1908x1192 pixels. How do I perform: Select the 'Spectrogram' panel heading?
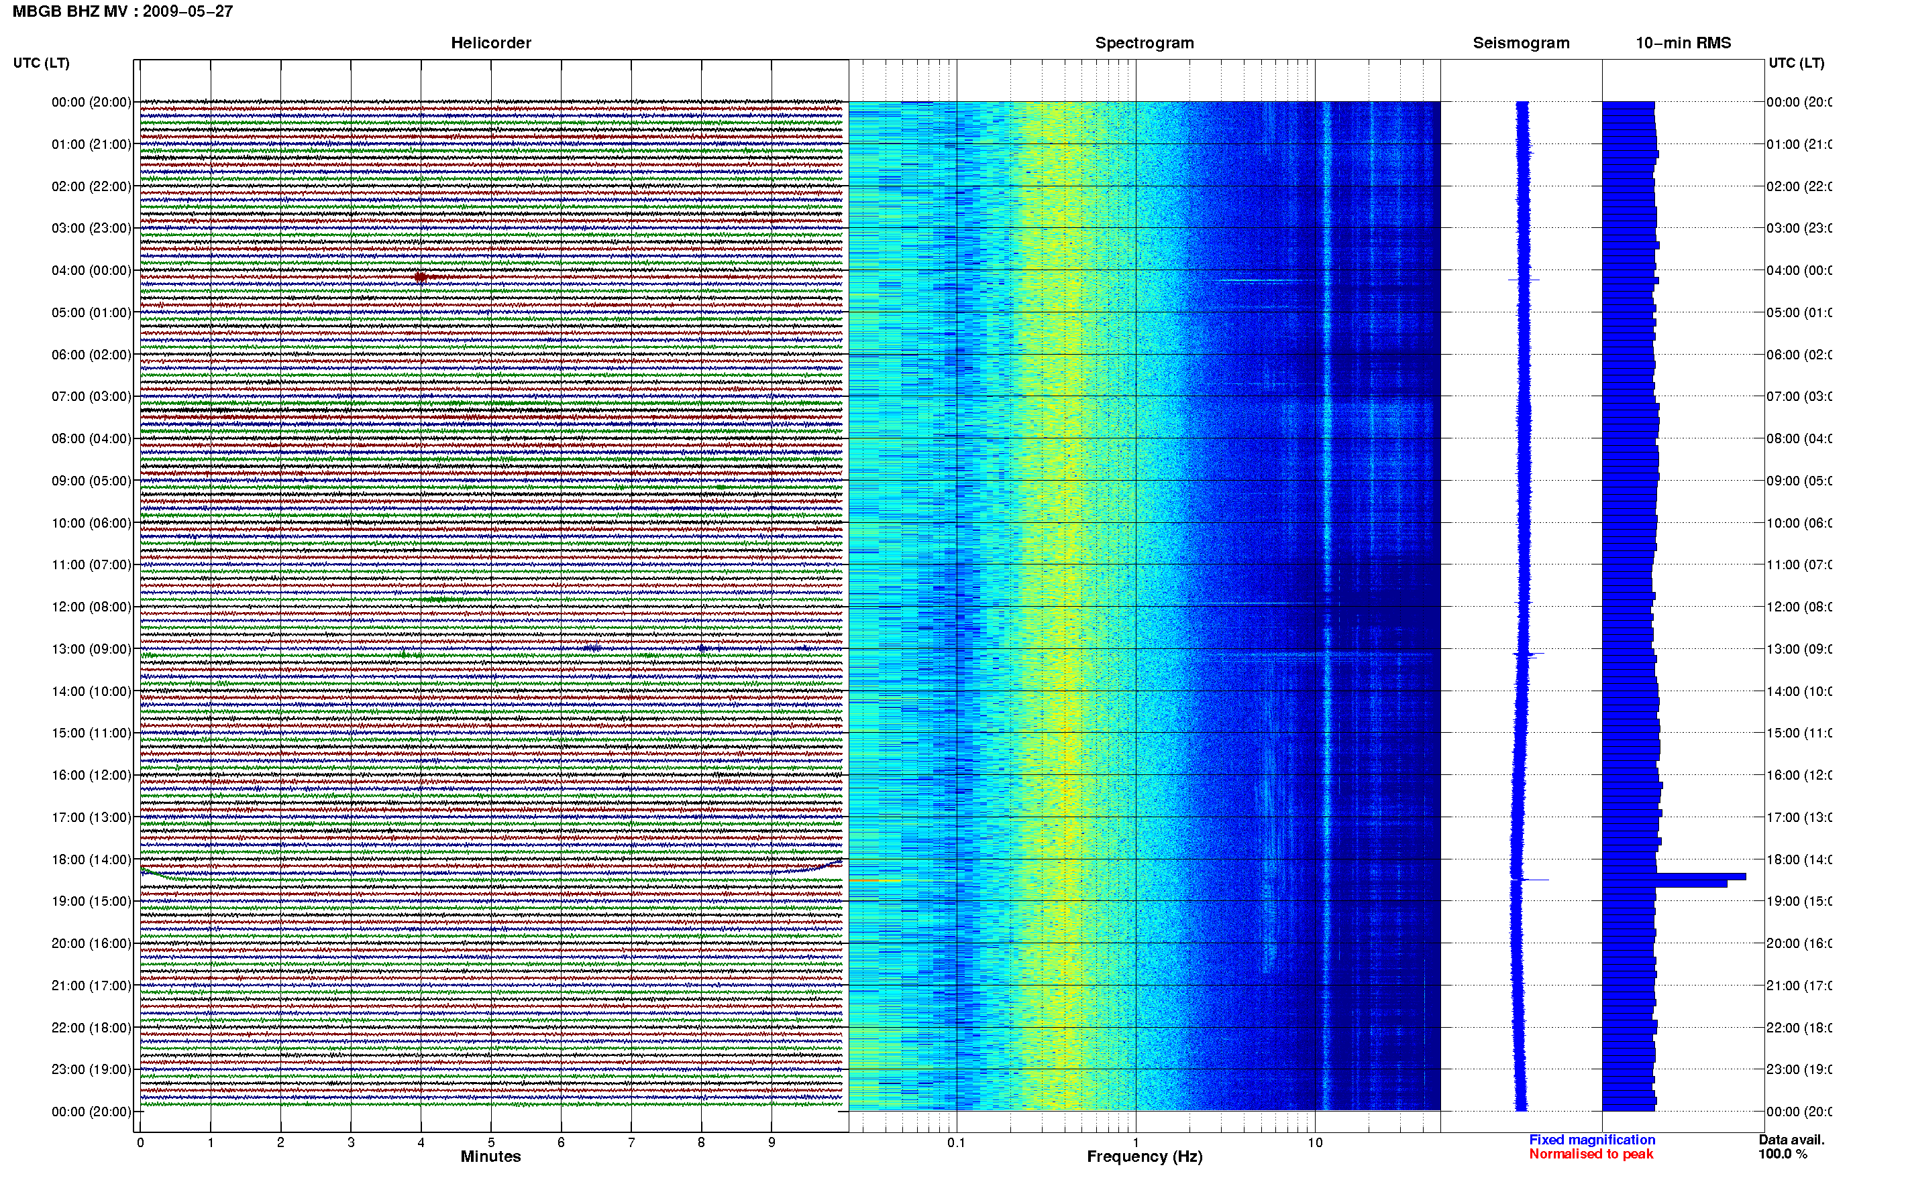click(1145, 43)
